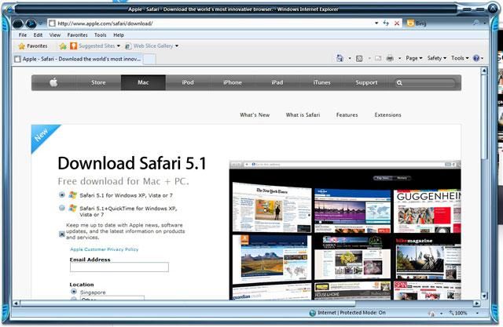Click the page icon in the address bar

(x=53, y=24)
